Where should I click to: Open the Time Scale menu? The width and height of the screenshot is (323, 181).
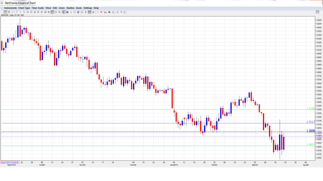click(38, 8)
